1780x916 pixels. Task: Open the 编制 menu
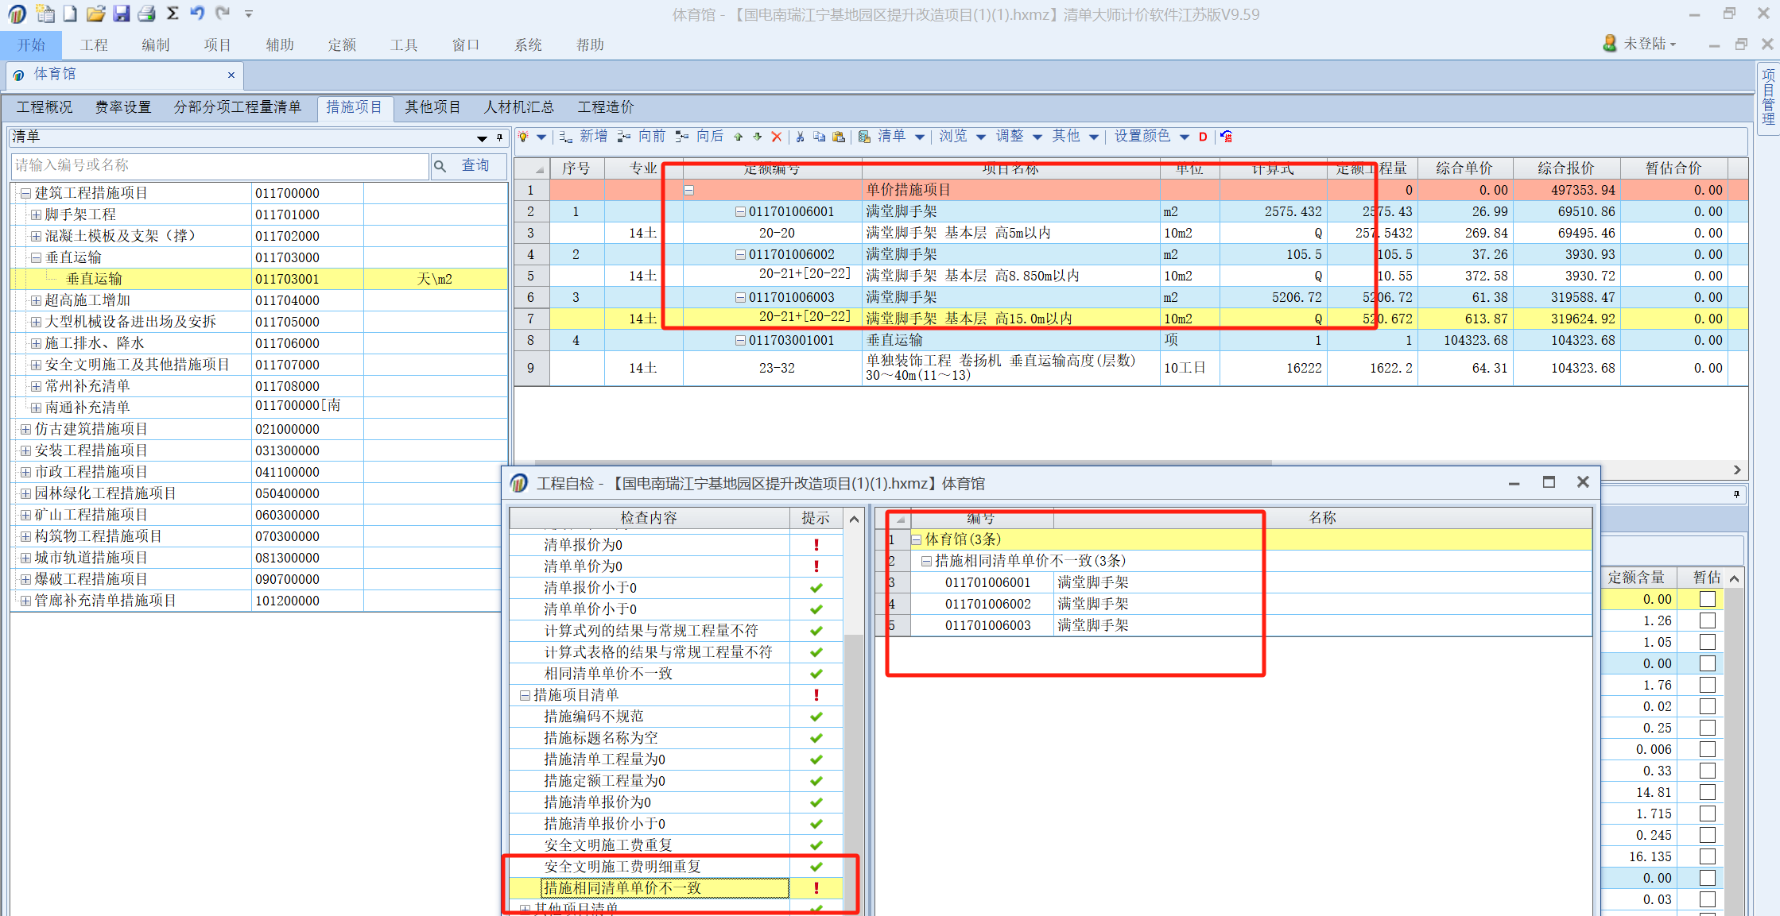pos(156,45)
